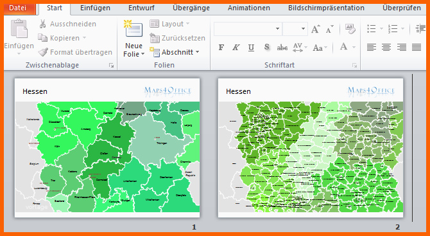The height and width of the screenshot is (236, 430).
Task: Decrease font size with small A icon
Action: click(329, 29)
